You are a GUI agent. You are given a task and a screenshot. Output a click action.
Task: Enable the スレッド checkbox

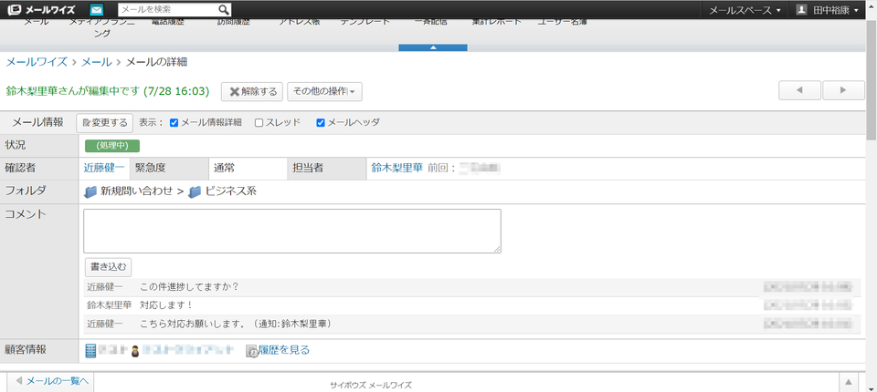(259, 123)
